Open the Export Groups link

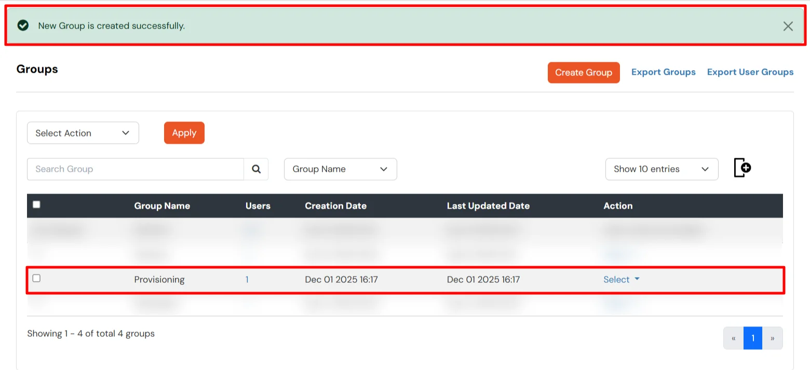[663, 72]
